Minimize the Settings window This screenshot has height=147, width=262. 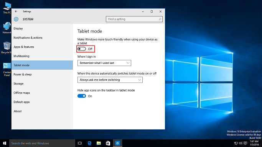pyautogui.click(x=143, y=11)
